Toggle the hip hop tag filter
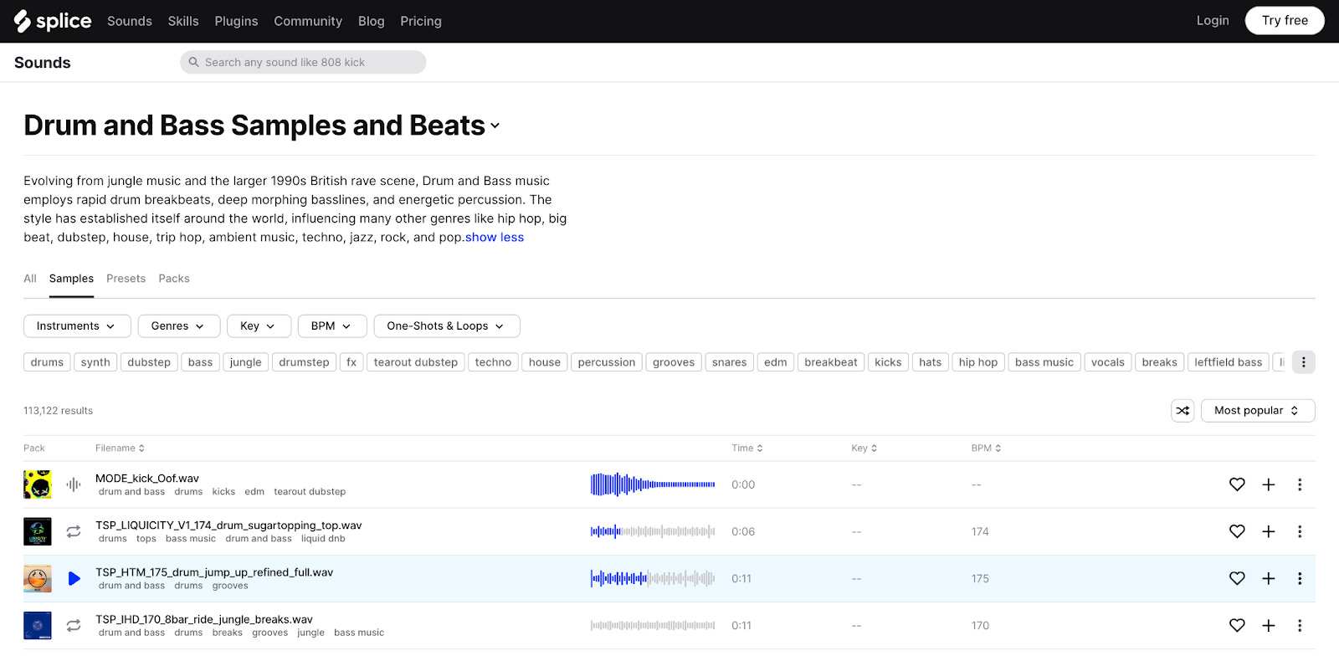The image size is (1339, 656). [x=978, y=362]
